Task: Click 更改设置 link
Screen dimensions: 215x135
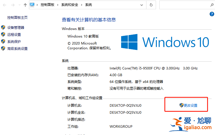Action: 191,106
